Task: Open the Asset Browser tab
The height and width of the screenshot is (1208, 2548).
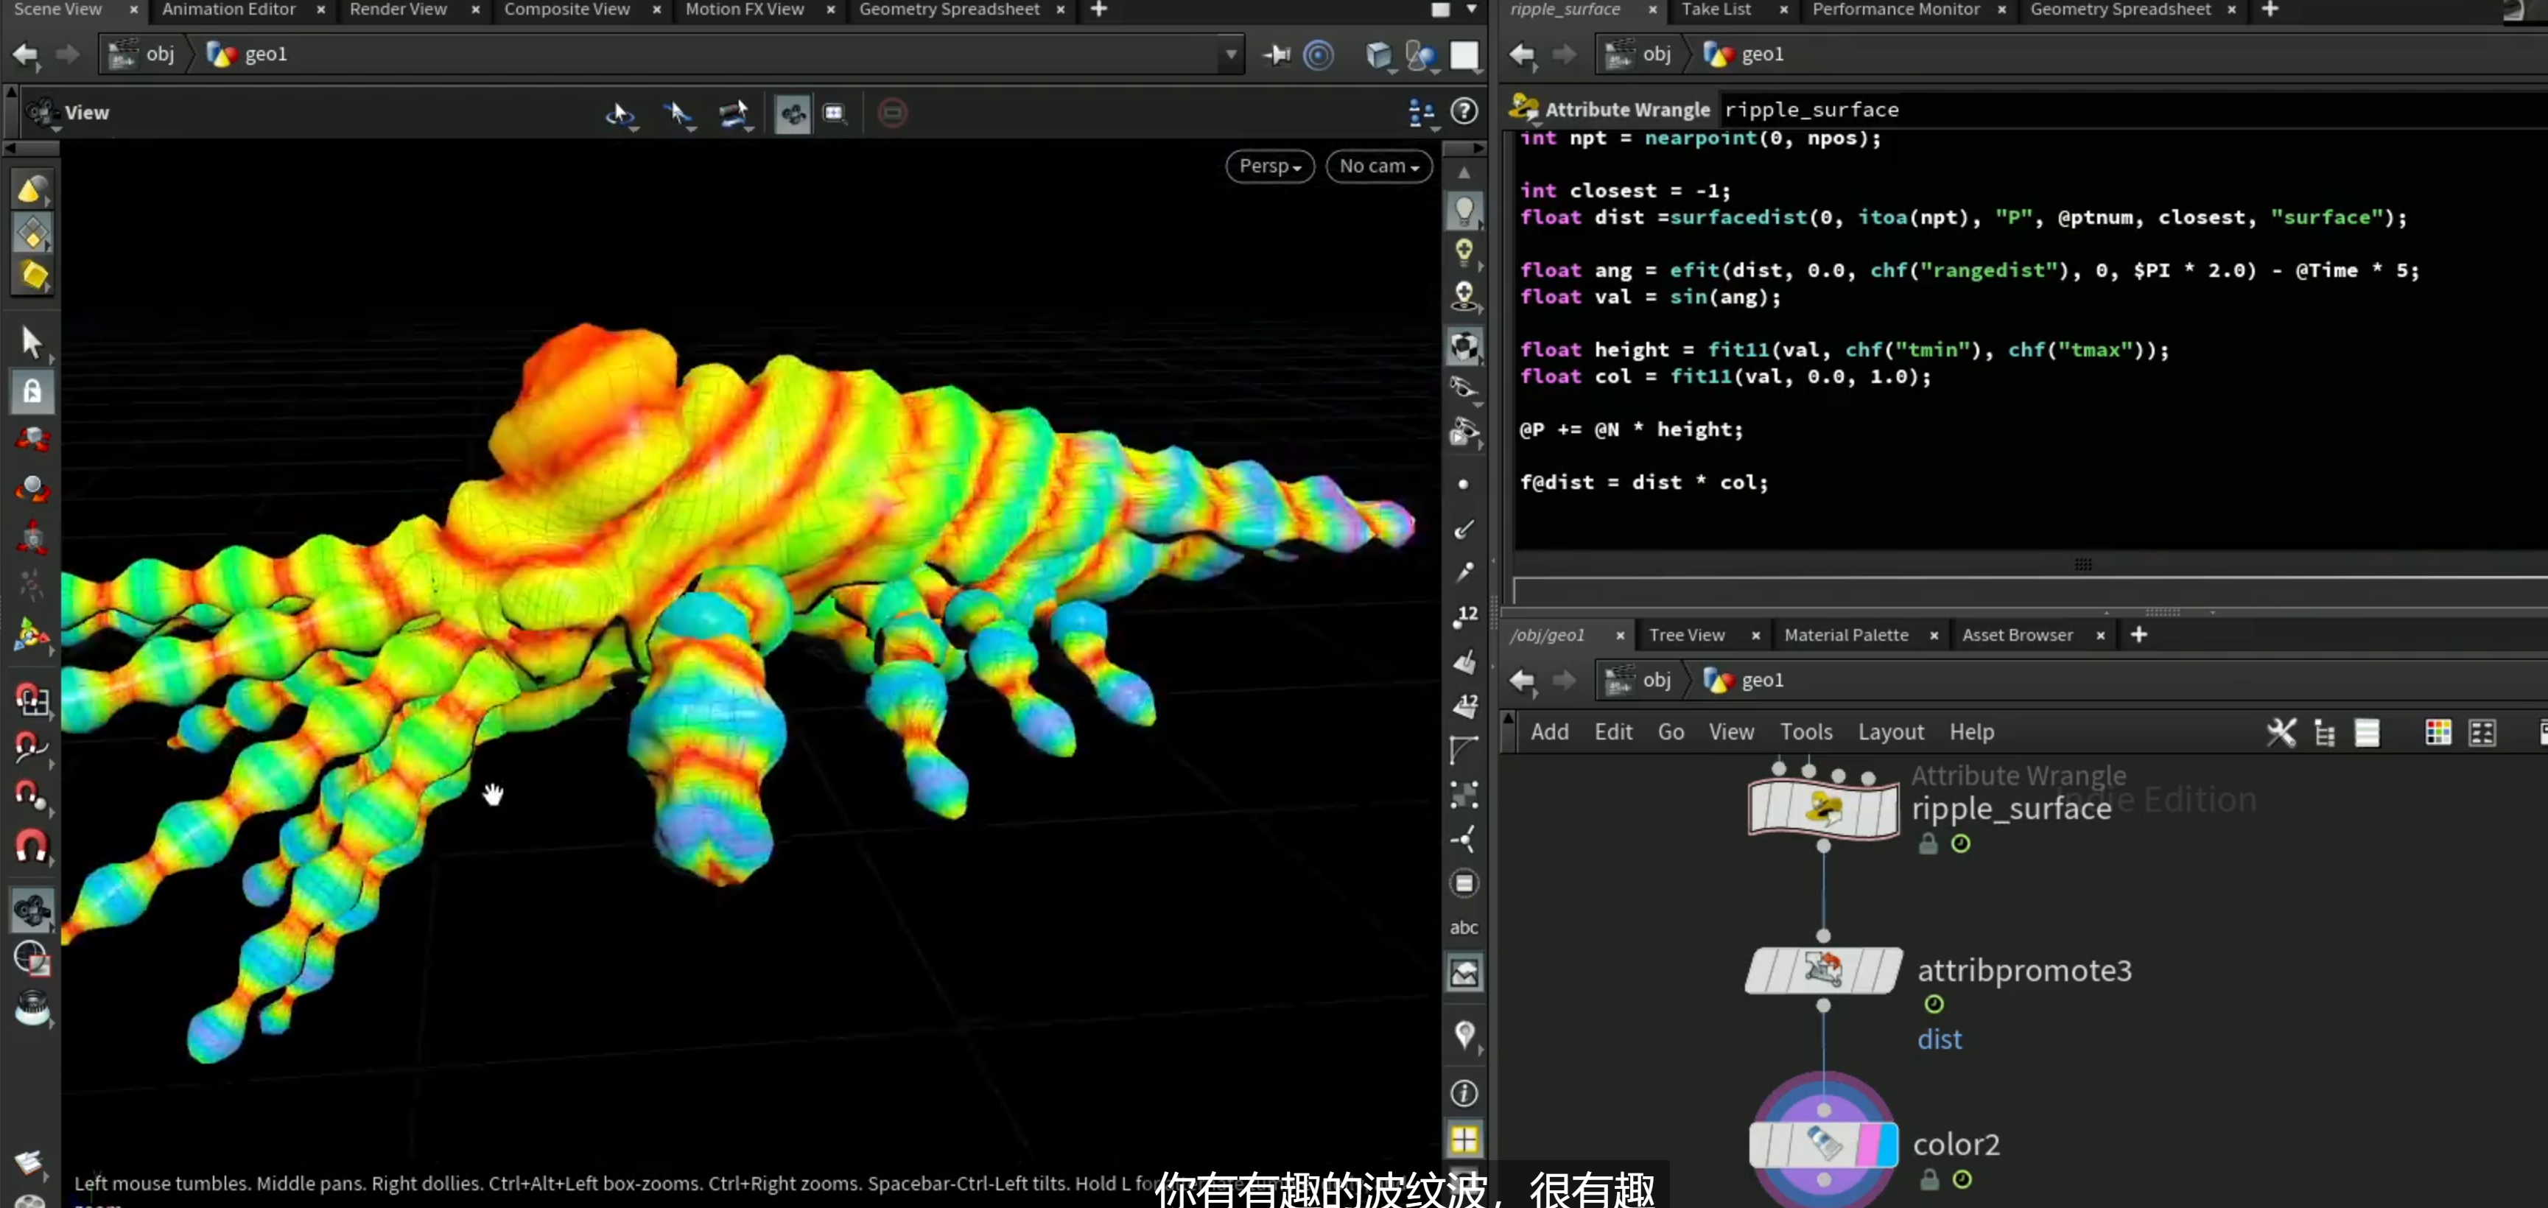Action: pos(2017,635)
